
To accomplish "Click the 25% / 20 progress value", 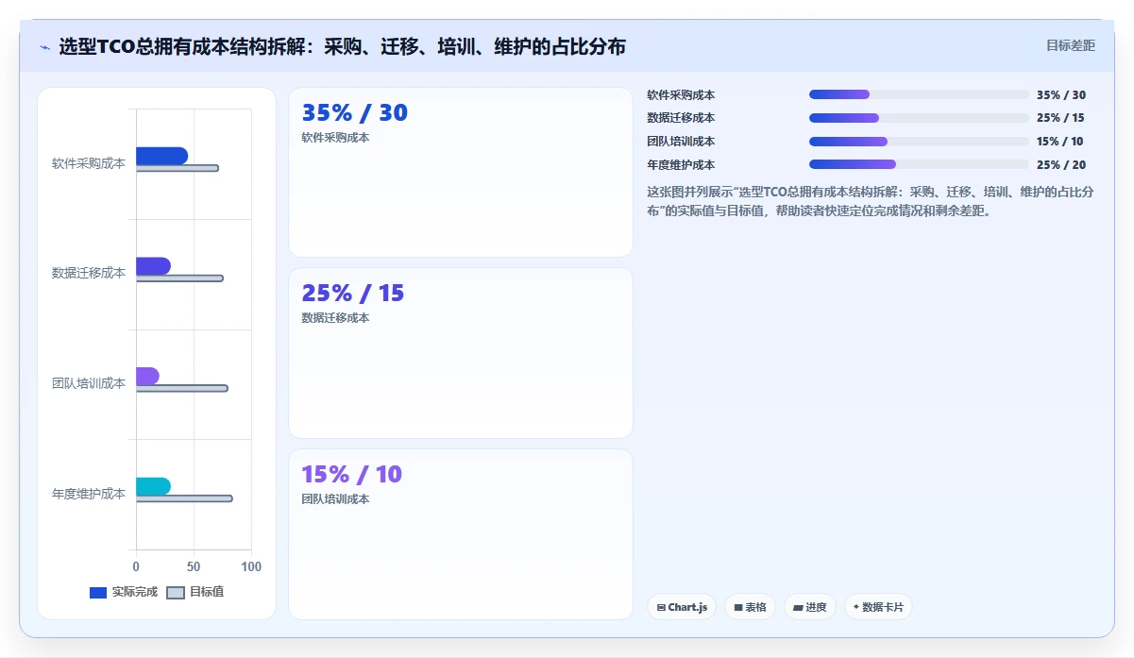I will point(1061,164).
